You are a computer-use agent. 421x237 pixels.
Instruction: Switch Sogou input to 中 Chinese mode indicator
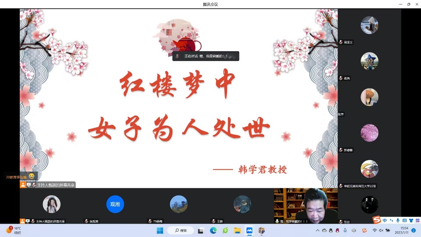385,220
